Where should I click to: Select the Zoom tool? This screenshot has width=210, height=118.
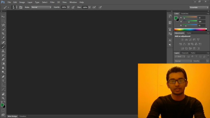pos(3,98)
